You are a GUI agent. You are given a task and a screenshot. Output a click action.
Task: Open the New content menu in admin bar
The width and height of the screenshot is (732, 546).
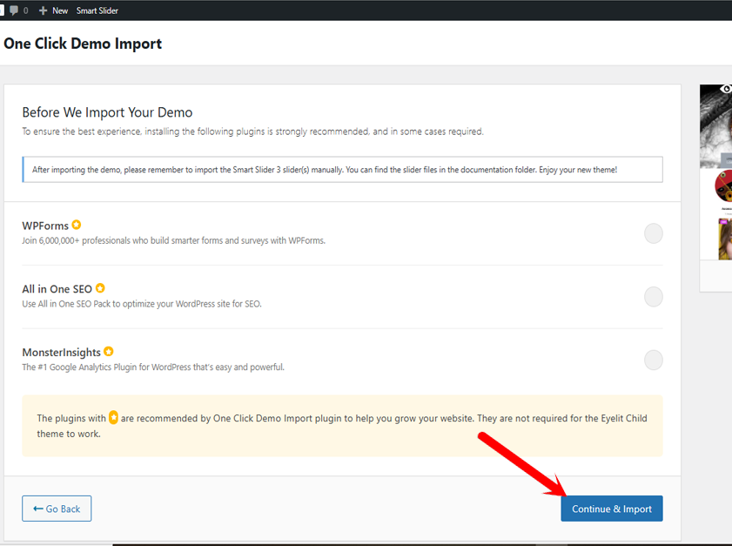click(59, 10)
